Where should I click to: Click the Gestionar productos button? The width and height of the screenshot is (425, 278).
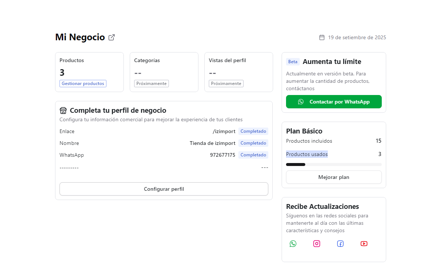83,84
